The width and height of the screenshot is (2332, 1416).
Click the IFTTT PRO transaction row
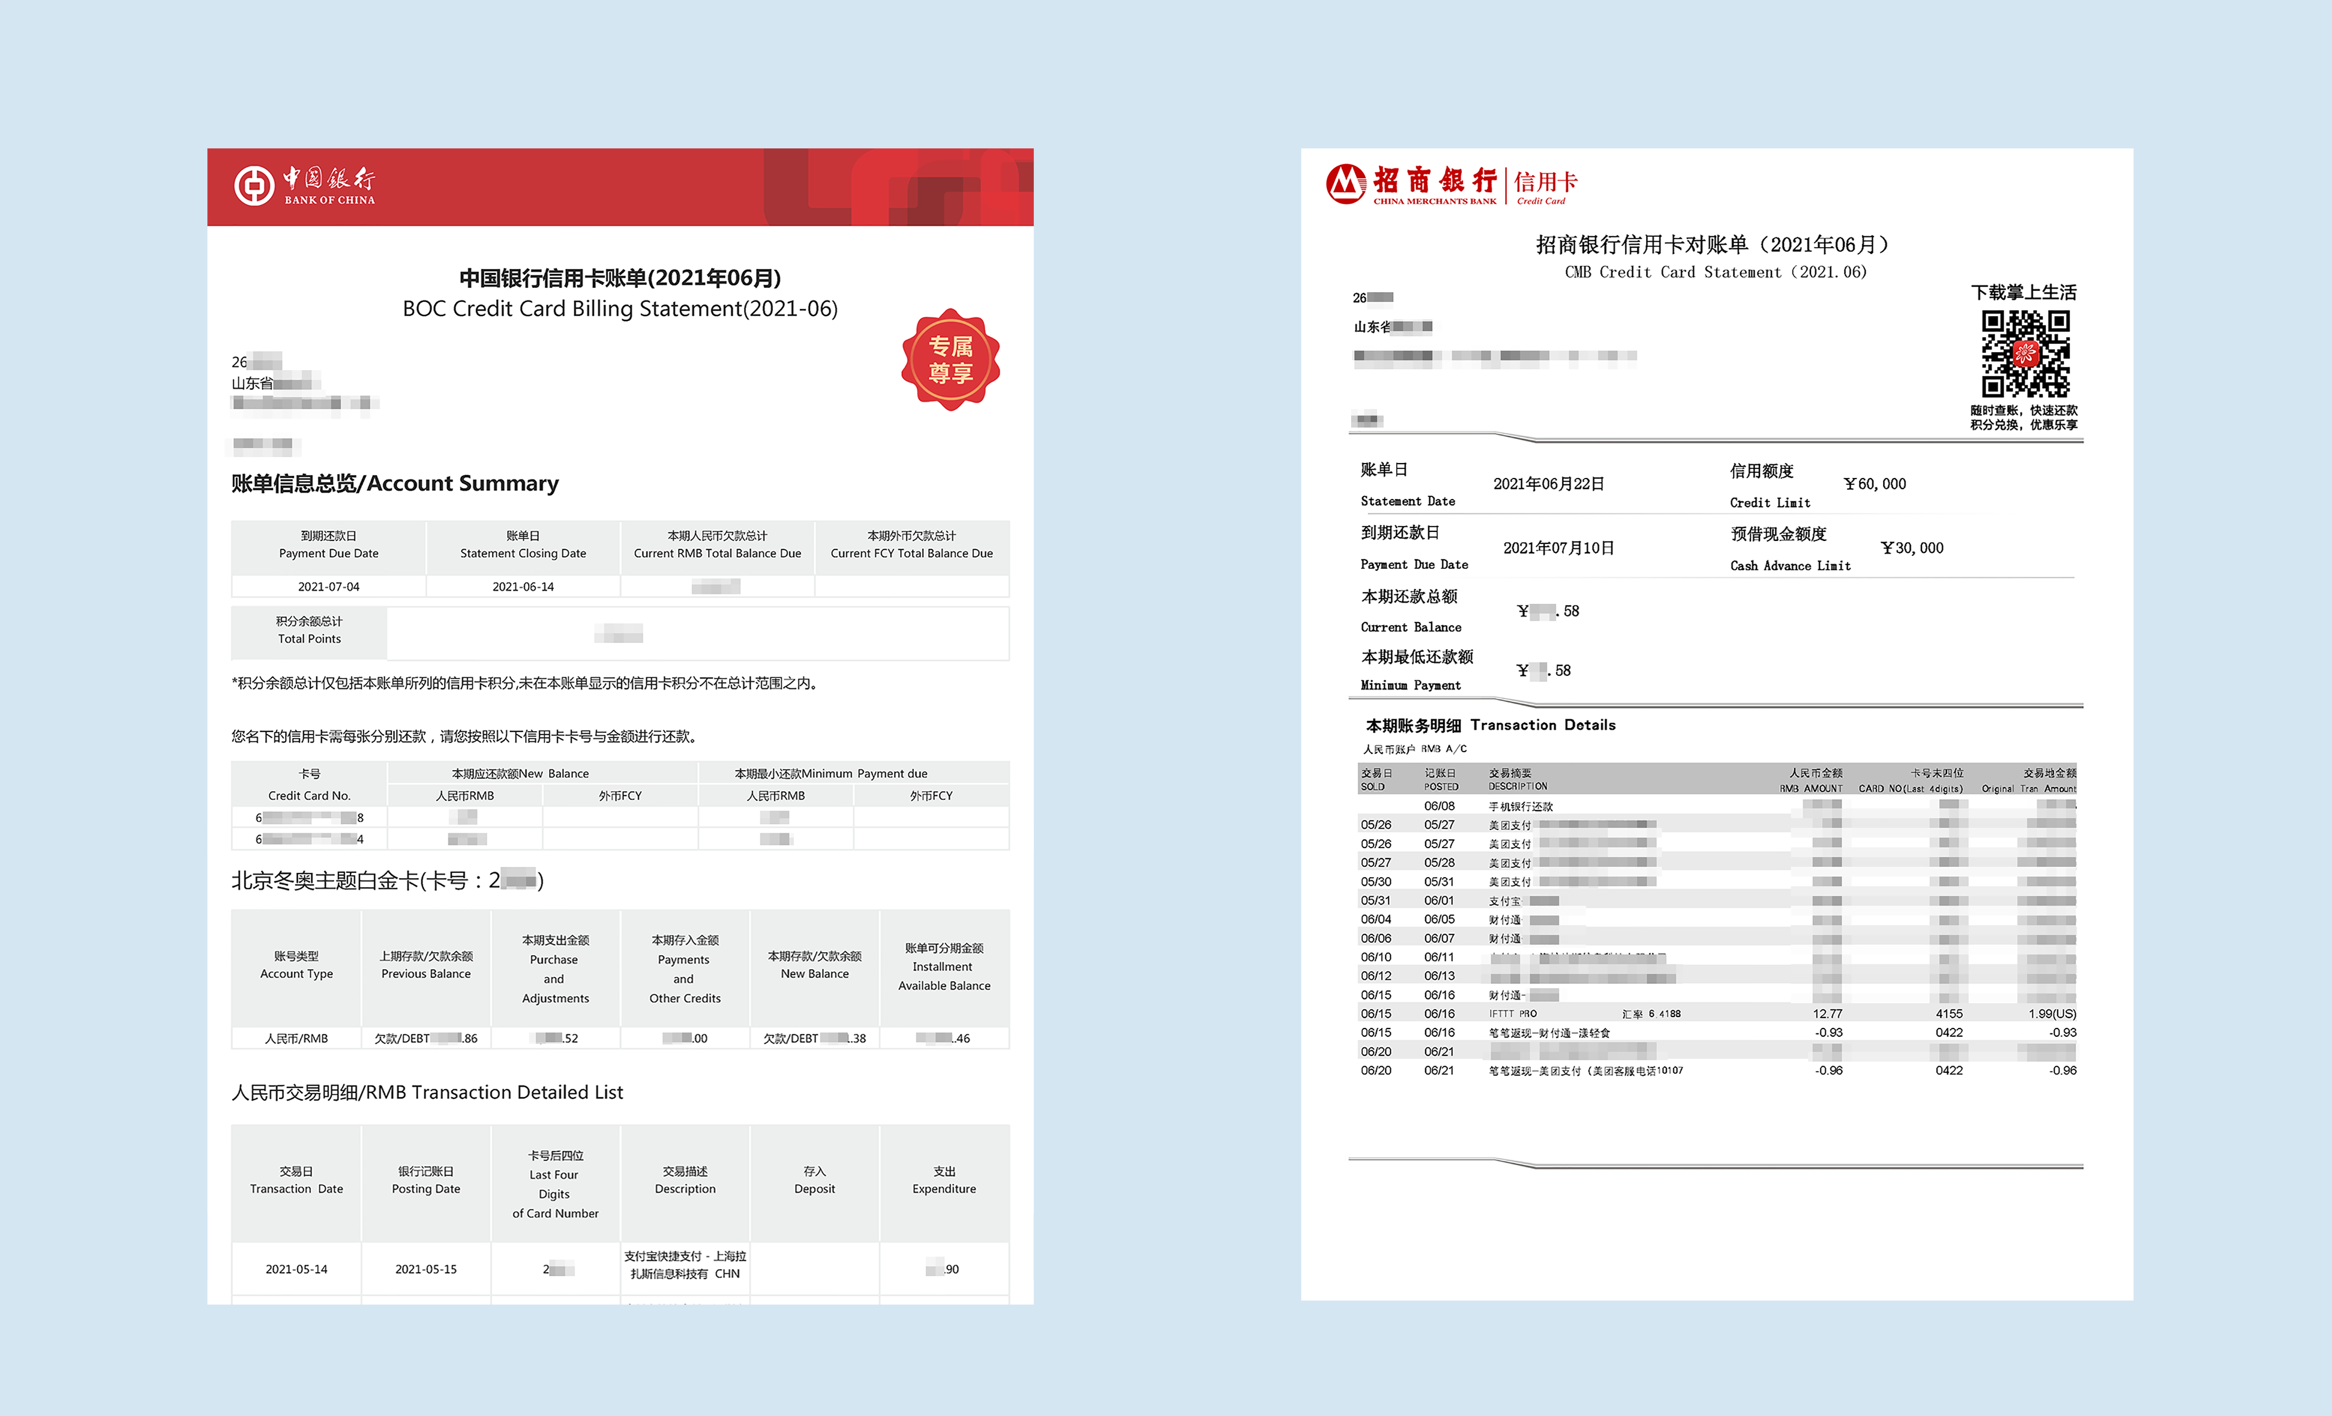pos(1513,1014)
